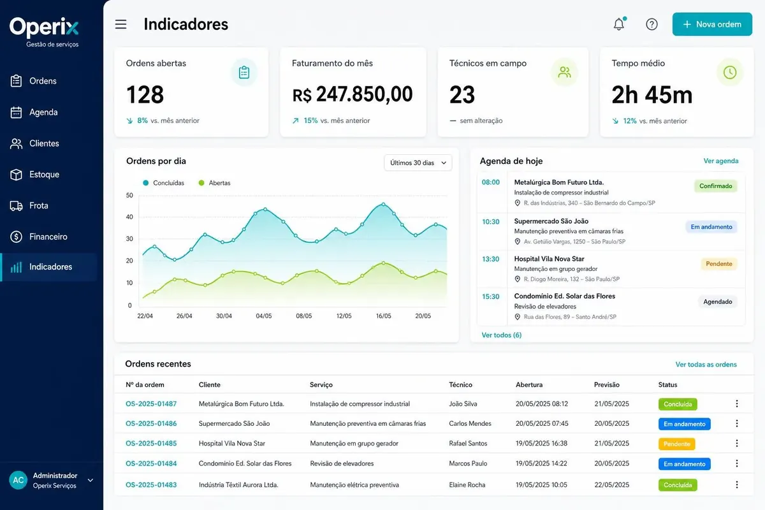
Task: Go to Clientes in the sidebar
Action: pos(48,143)
